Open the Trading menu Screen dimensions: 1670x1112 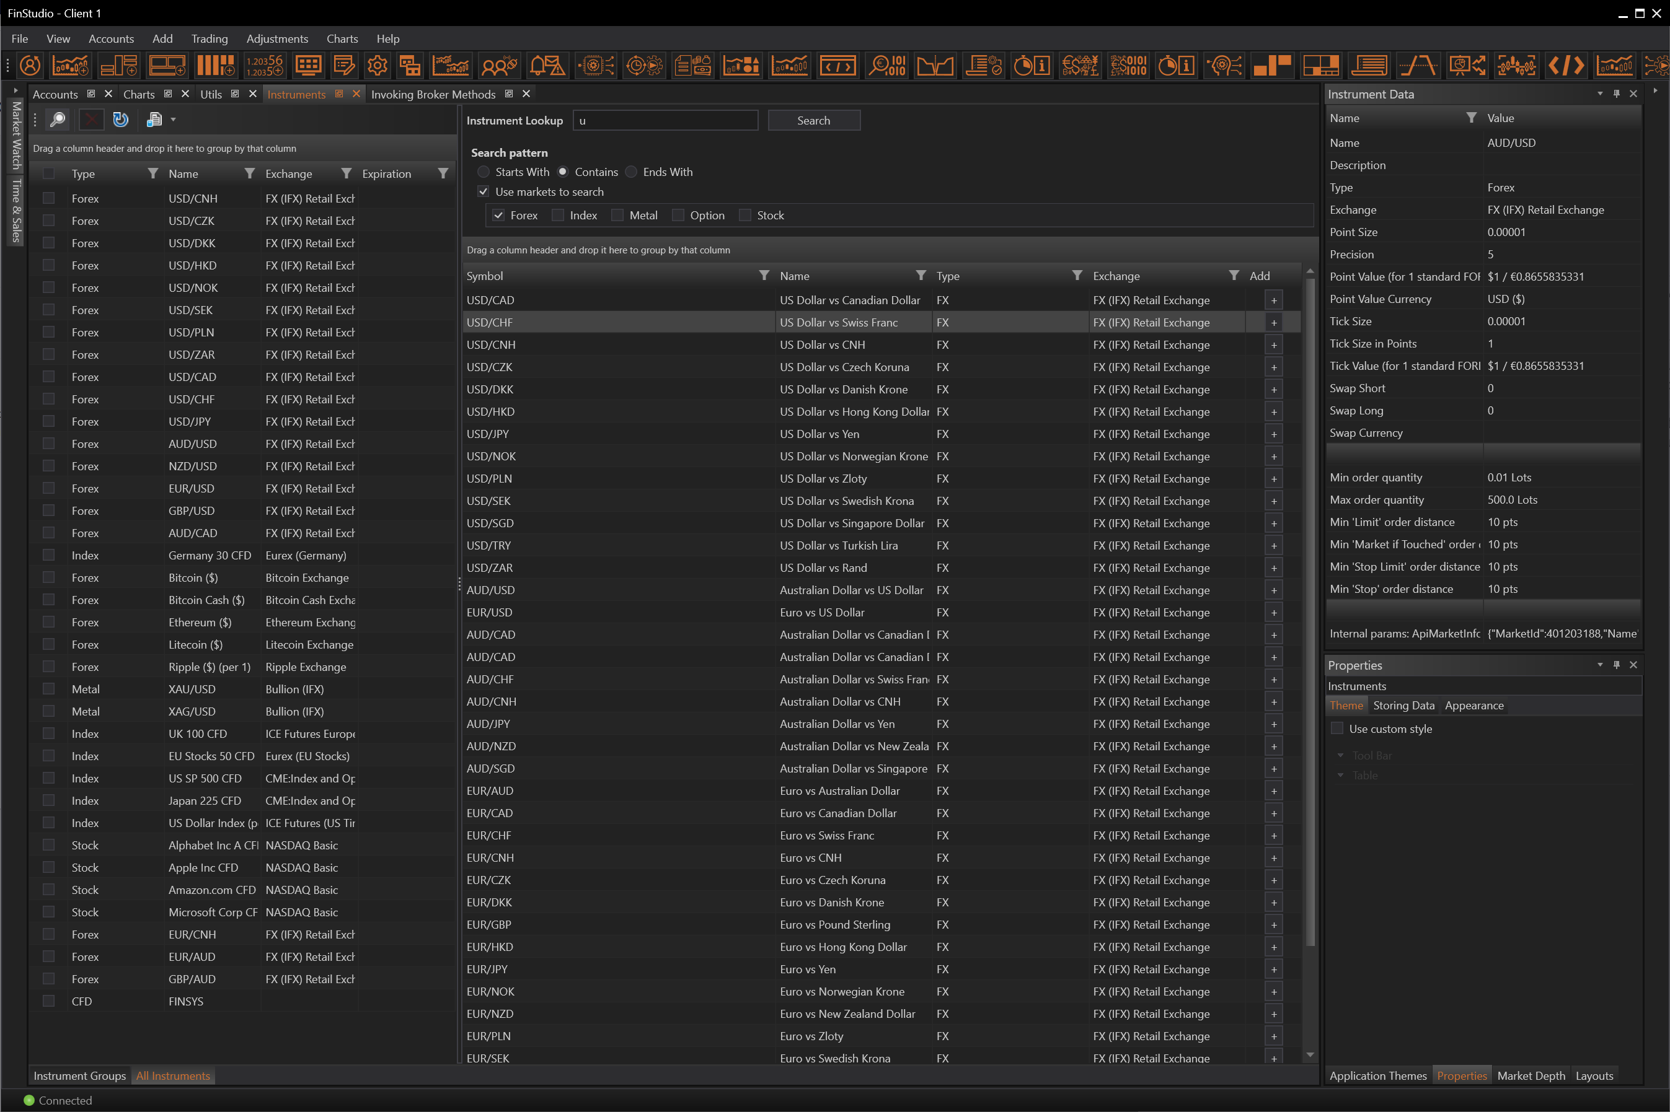210,39
